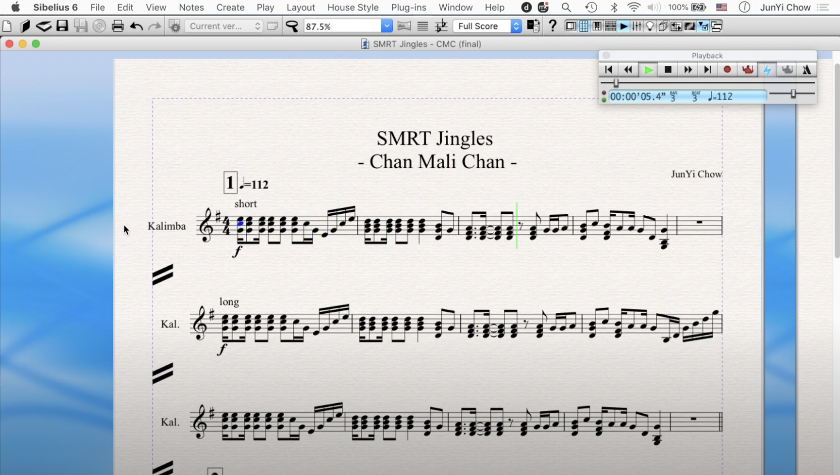Click the Video window icon
Image resolution: width=840 pixels, height=475 pixels.
point(690,26)
